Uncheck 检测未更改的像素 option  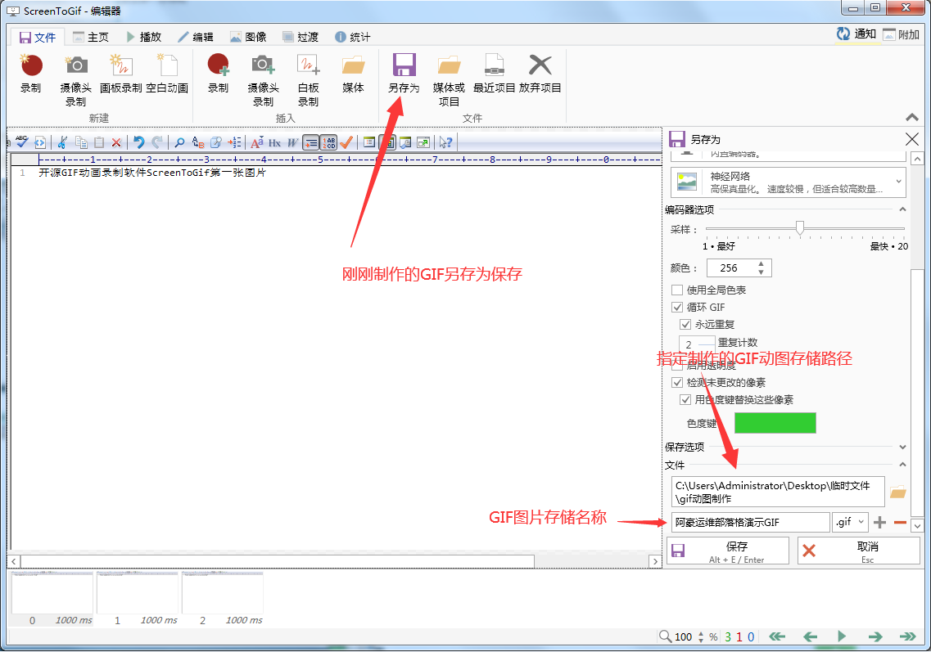click(677, 383)
